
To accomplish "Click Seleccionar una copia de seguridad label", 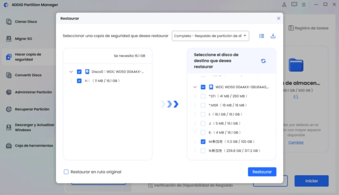I will [115, 36].
